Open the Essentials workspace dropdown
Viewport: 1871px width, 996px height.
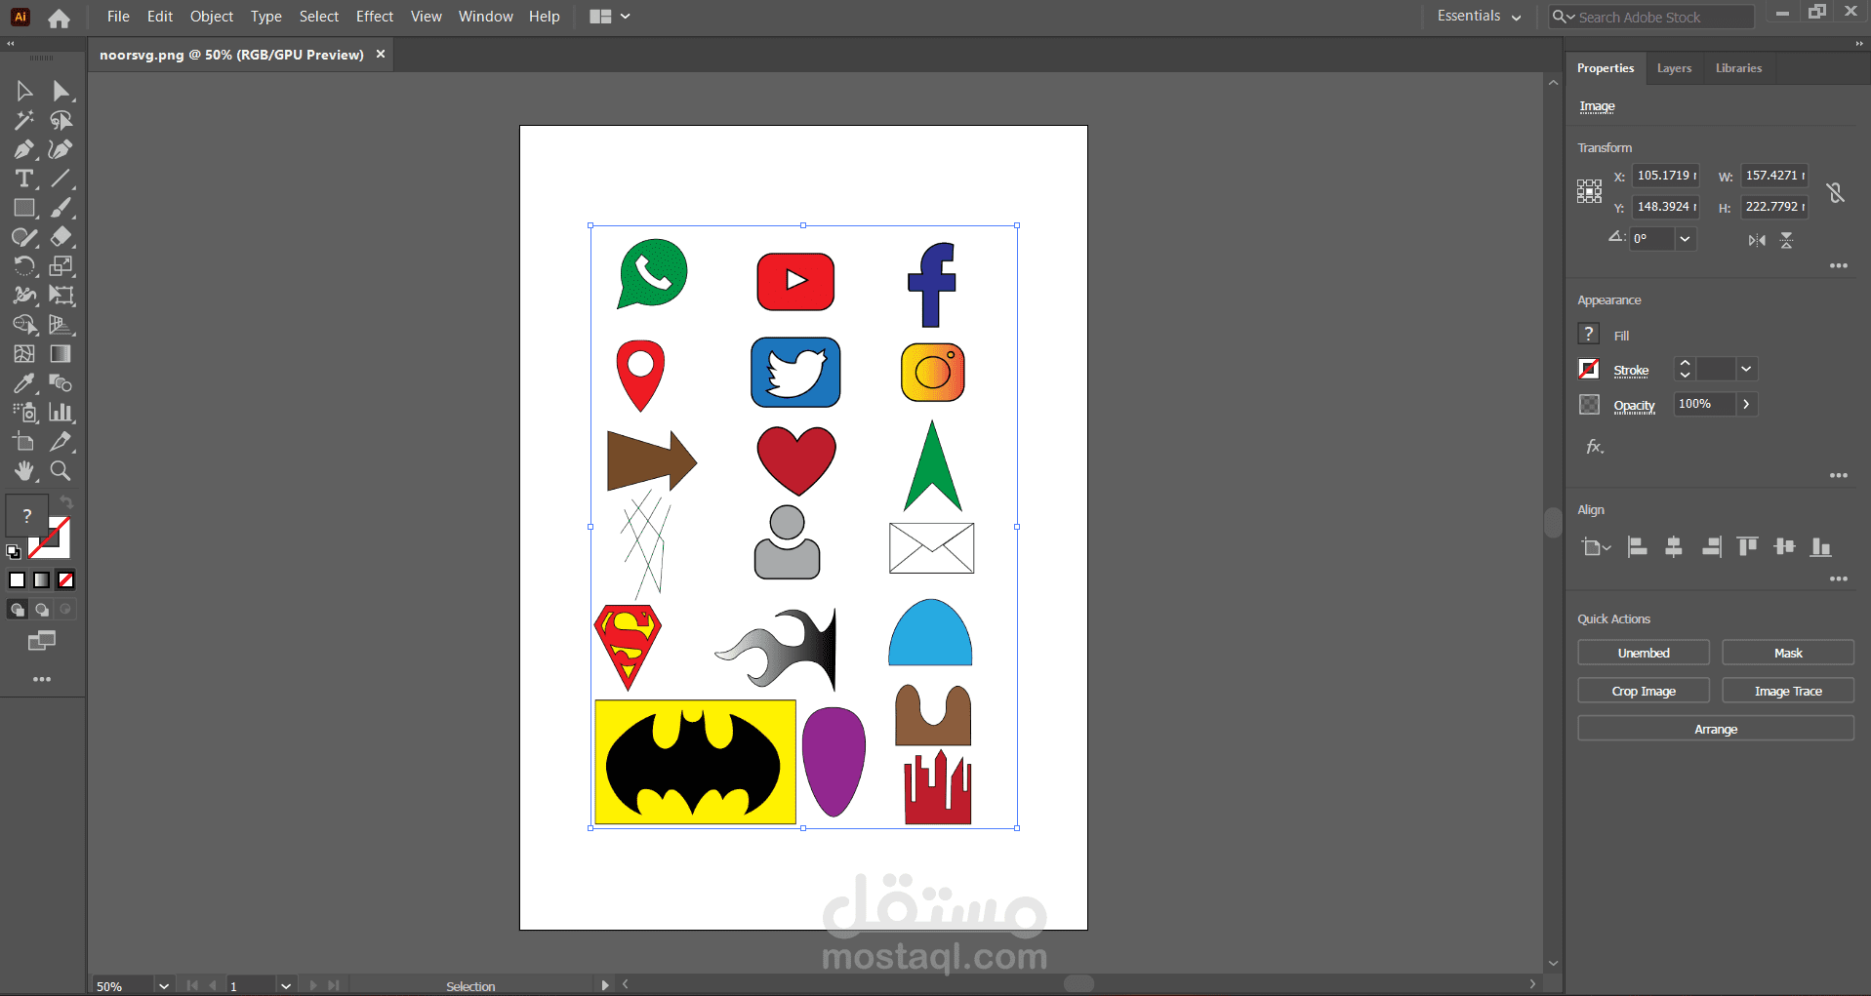(1479, 17)
